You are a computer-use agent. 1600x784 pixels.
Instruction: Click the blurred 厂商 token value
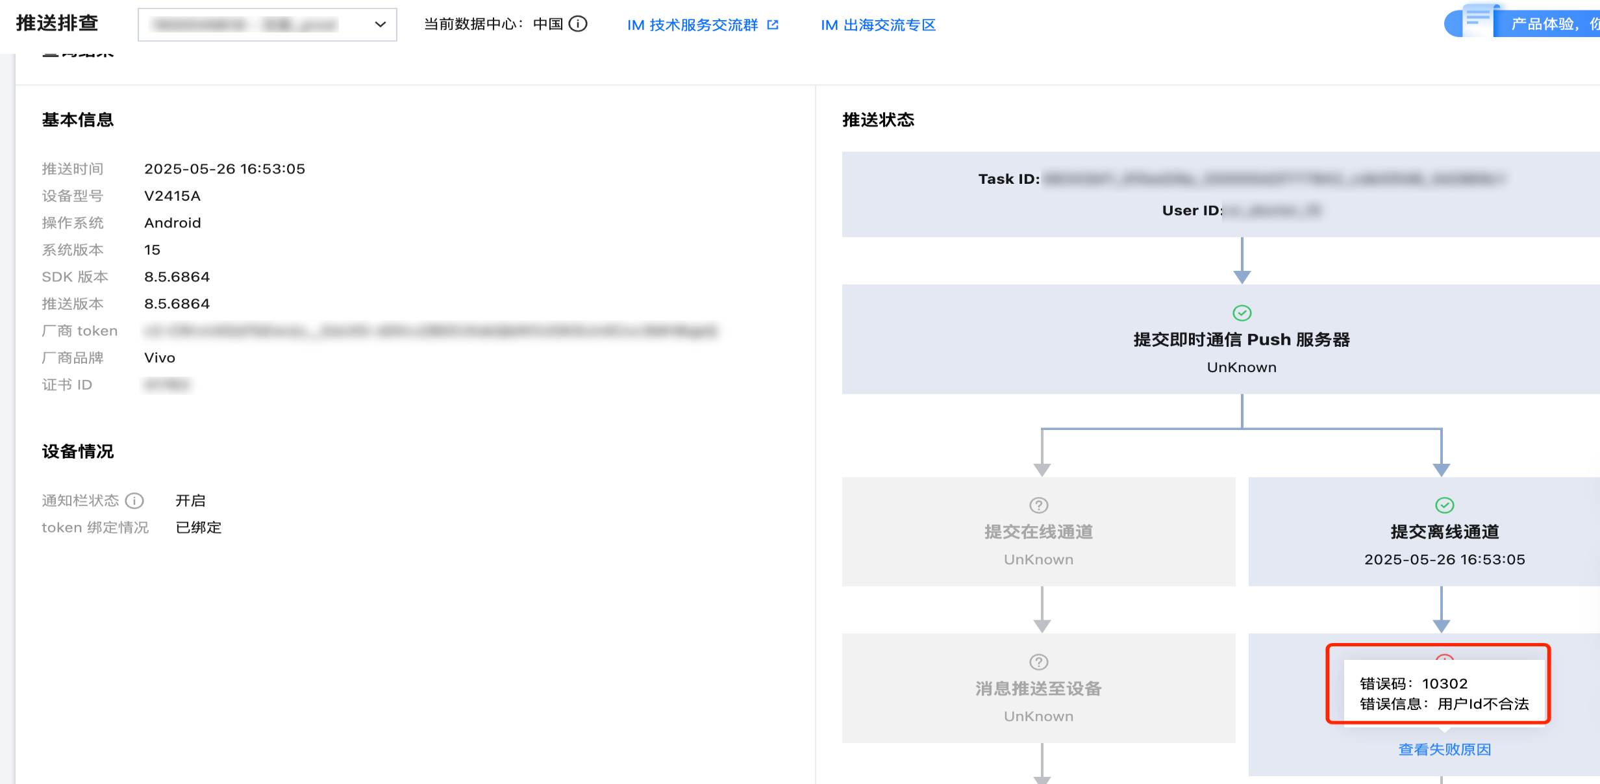(x=431, y=331)
